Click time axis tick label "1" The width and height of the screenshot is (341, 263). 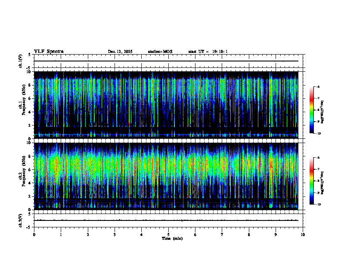point(61,235)
